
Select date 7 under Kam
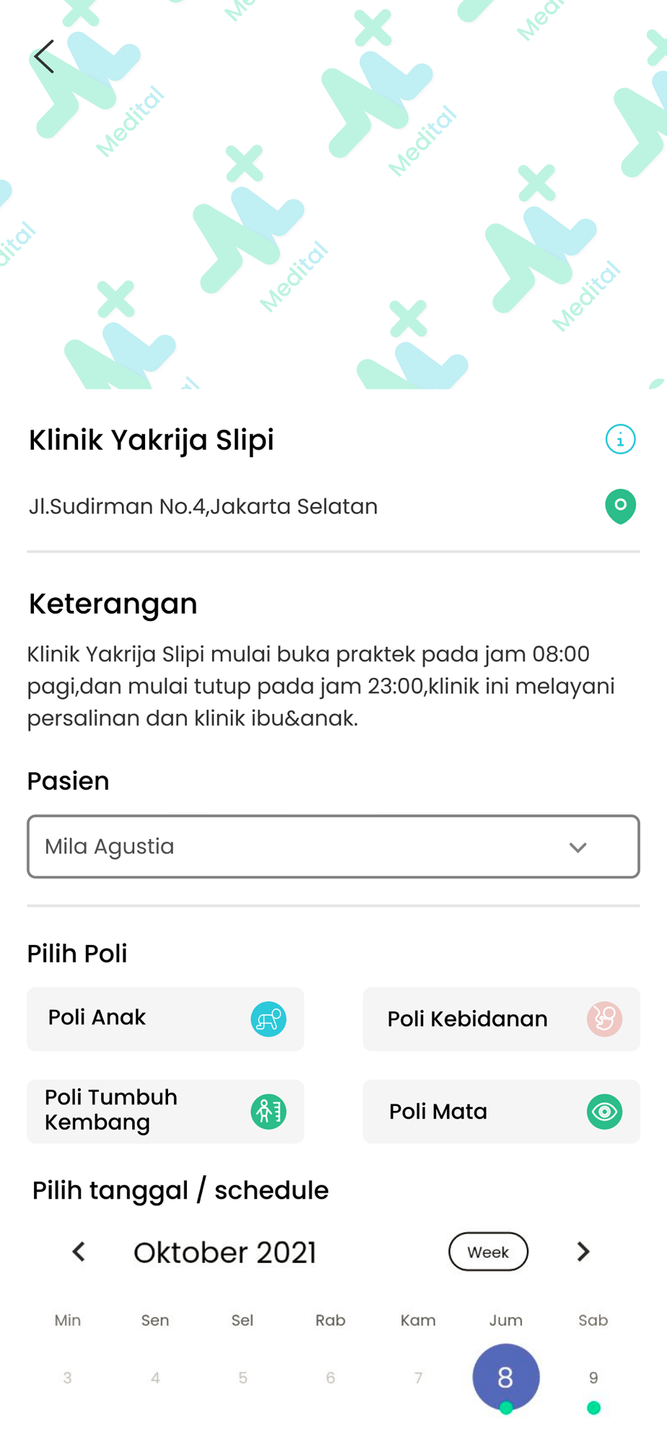(418, 1378)
